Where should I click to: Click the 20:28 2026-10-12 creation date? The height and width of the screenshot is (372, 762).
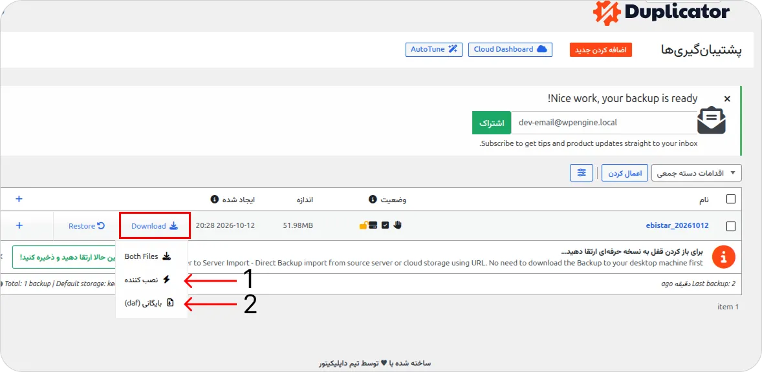(225, 225)
